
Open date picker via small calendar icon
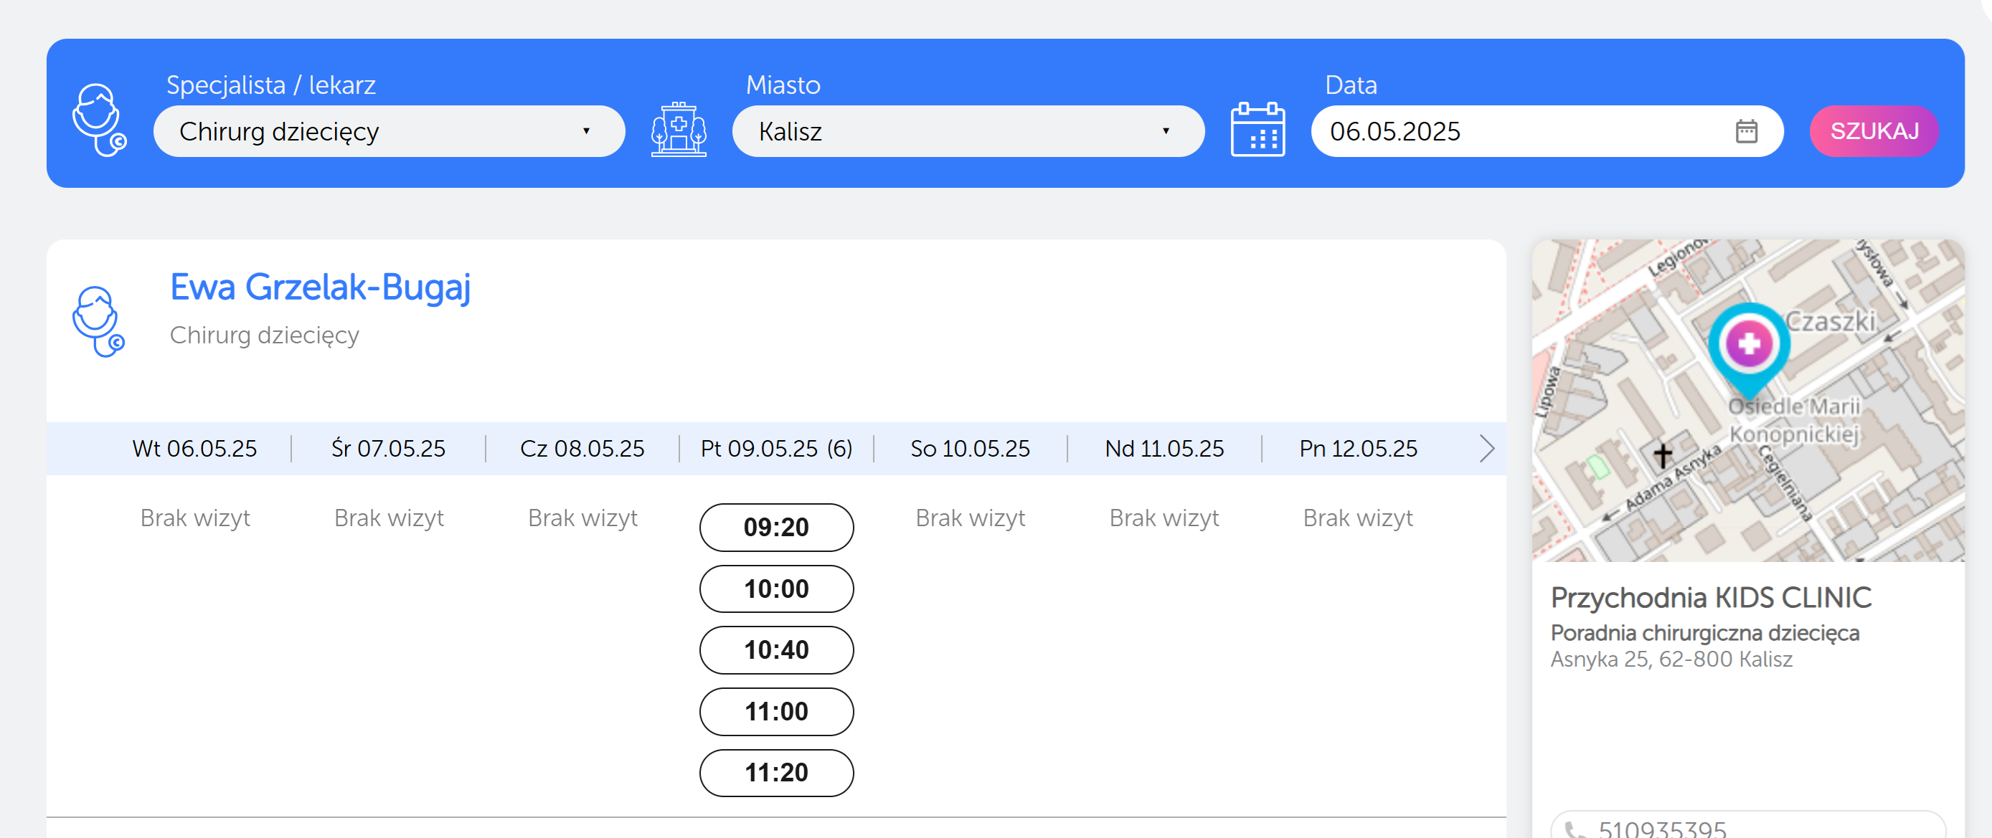coord(1746,130)
